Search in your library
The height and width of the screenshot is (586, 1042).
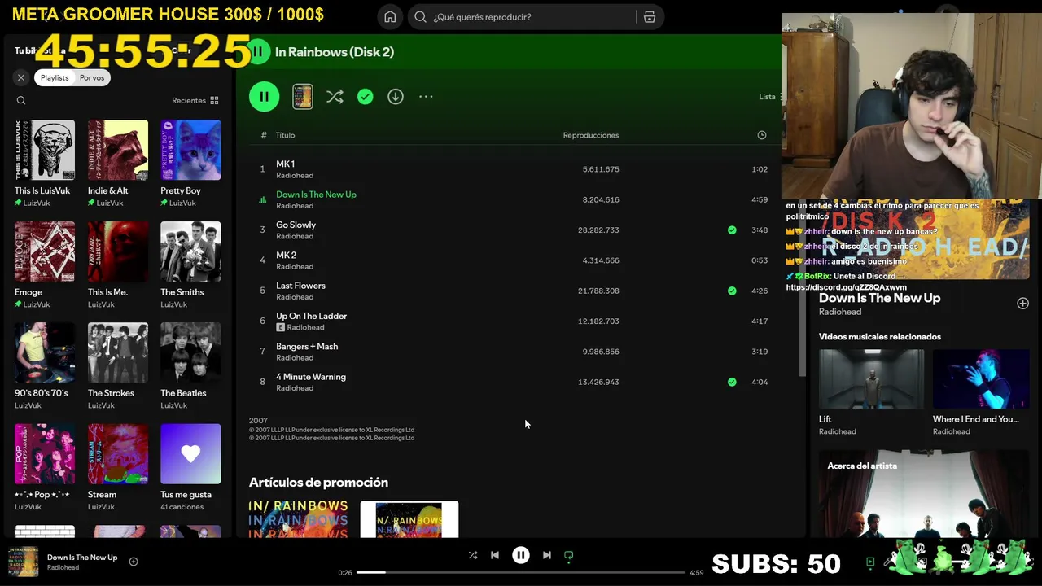(21, 101)
